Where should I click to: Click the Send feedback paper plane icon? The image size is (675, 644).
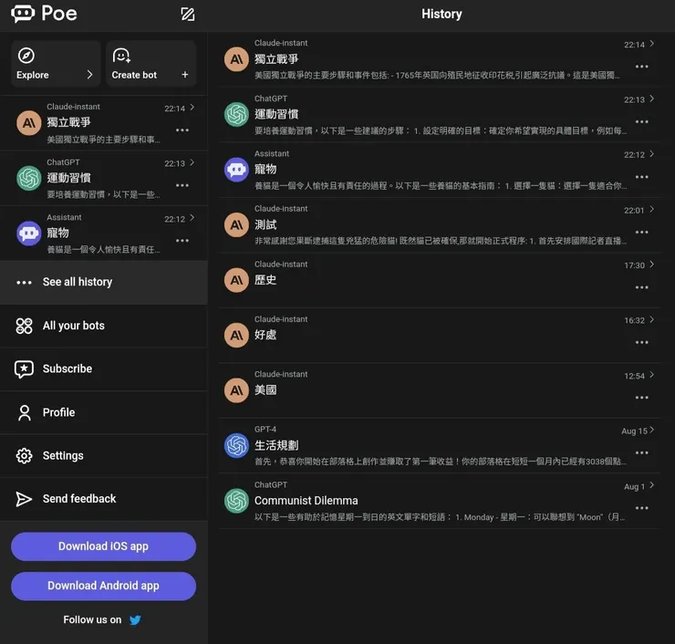click(24, 498)
